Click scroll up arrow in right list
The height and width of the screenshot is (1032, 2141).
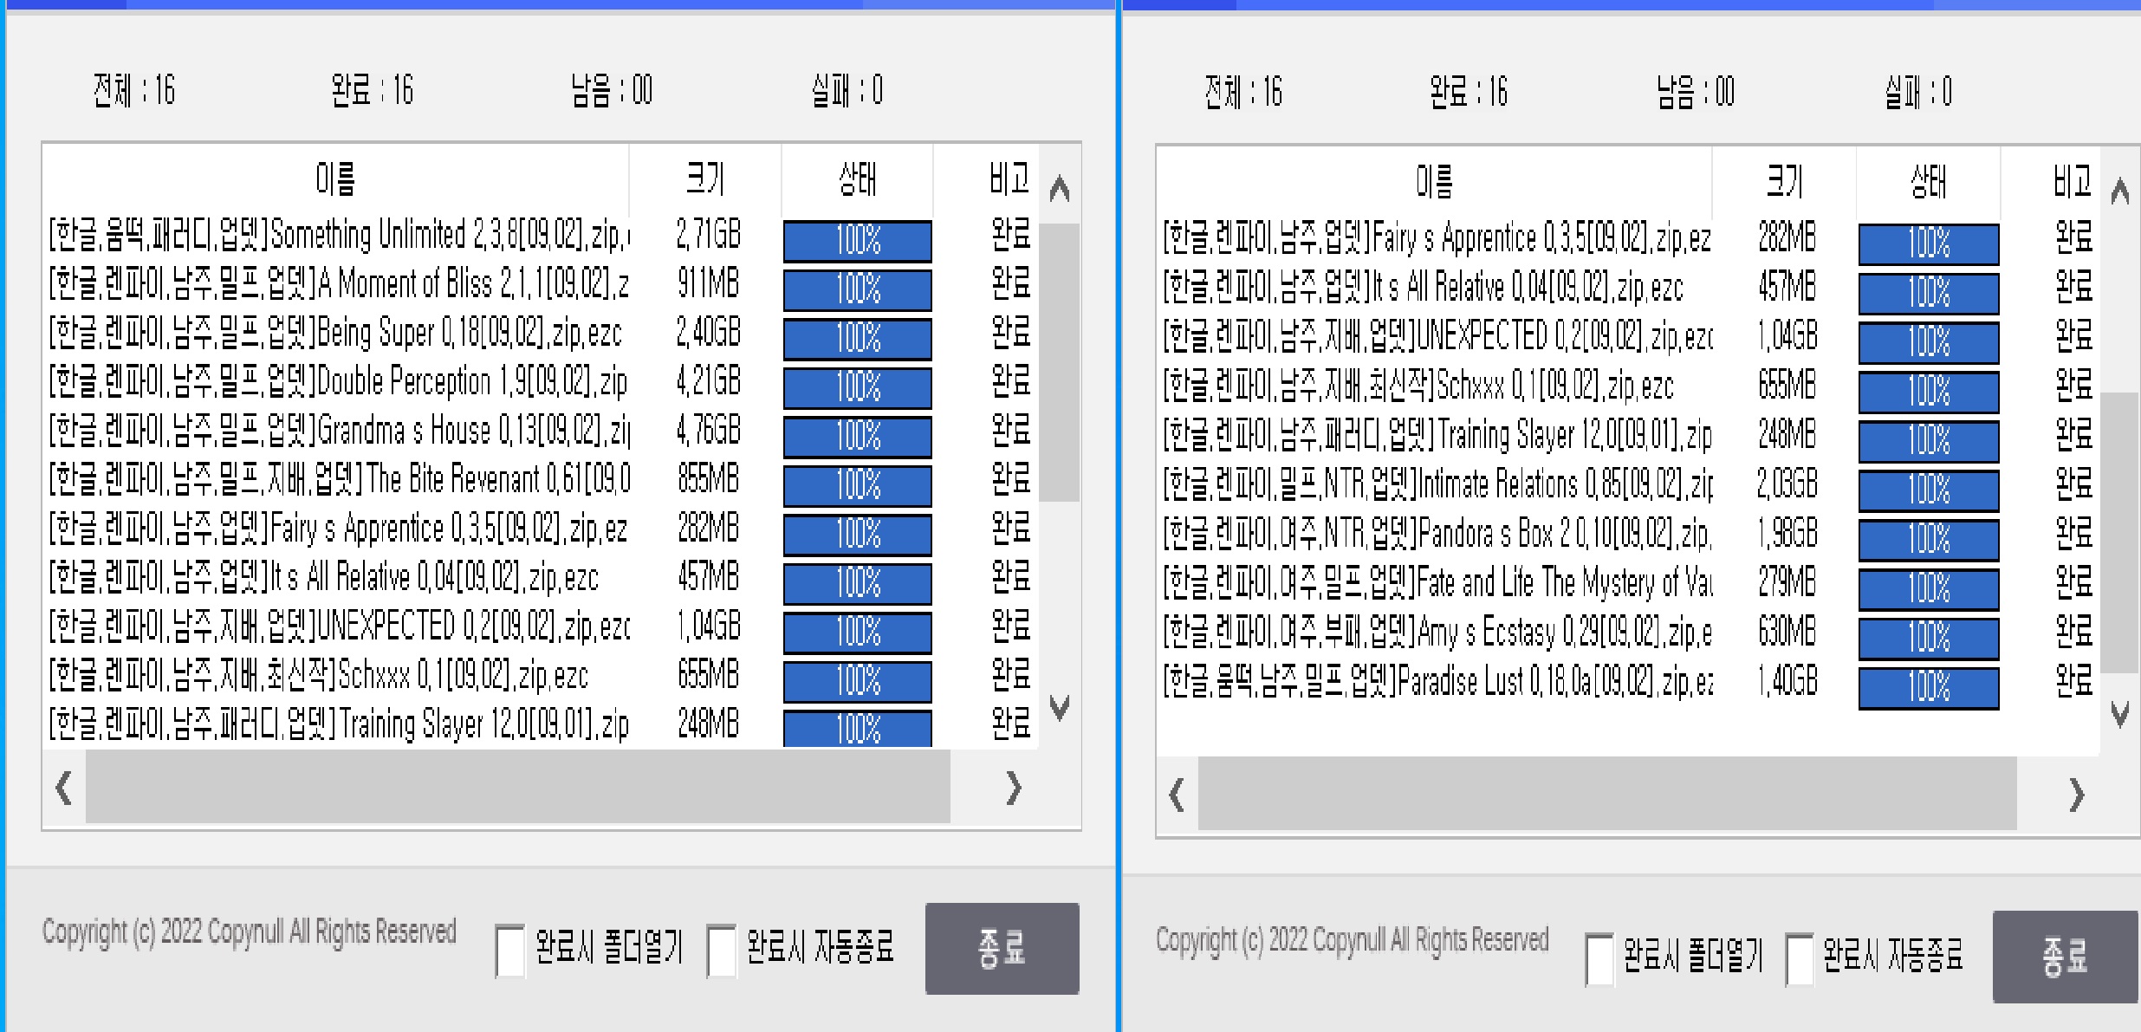[2119, 191]
